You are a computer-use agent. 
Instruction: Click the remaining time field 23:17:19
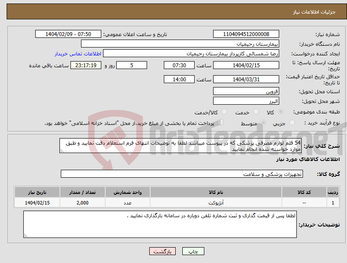click(86, 65)
